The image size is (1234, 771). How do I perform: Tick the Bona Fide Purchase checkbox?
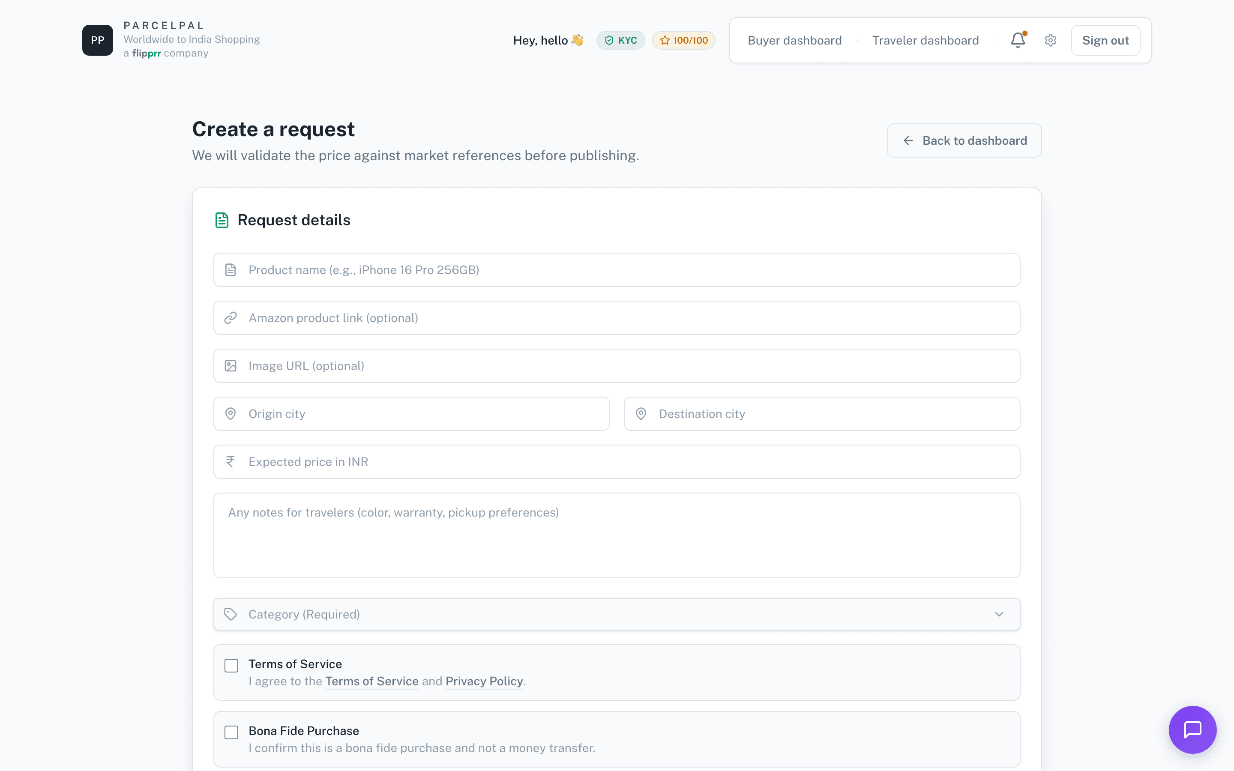click(231, 732)
